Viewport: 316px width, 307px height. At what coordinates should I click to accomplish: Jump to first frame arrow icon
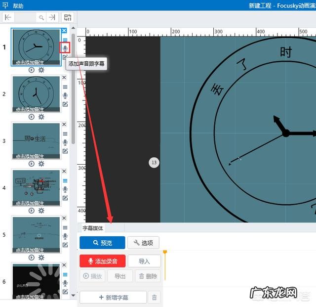pyautogui.click(x=8, y=17)
